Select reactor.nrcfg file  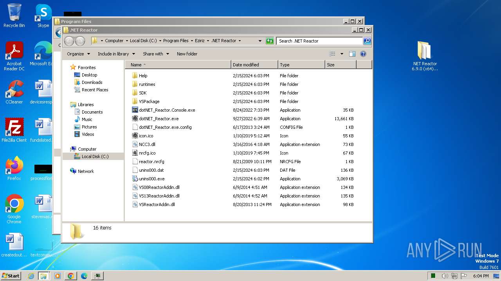pyautogui.click(x=151, y=162)
